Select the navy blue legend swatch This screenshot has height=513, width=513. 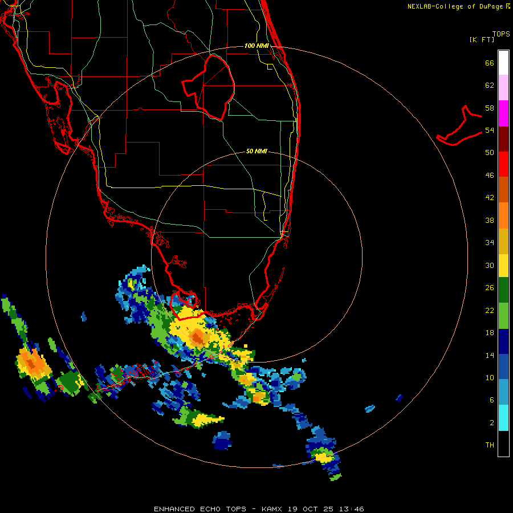(503, 341)
